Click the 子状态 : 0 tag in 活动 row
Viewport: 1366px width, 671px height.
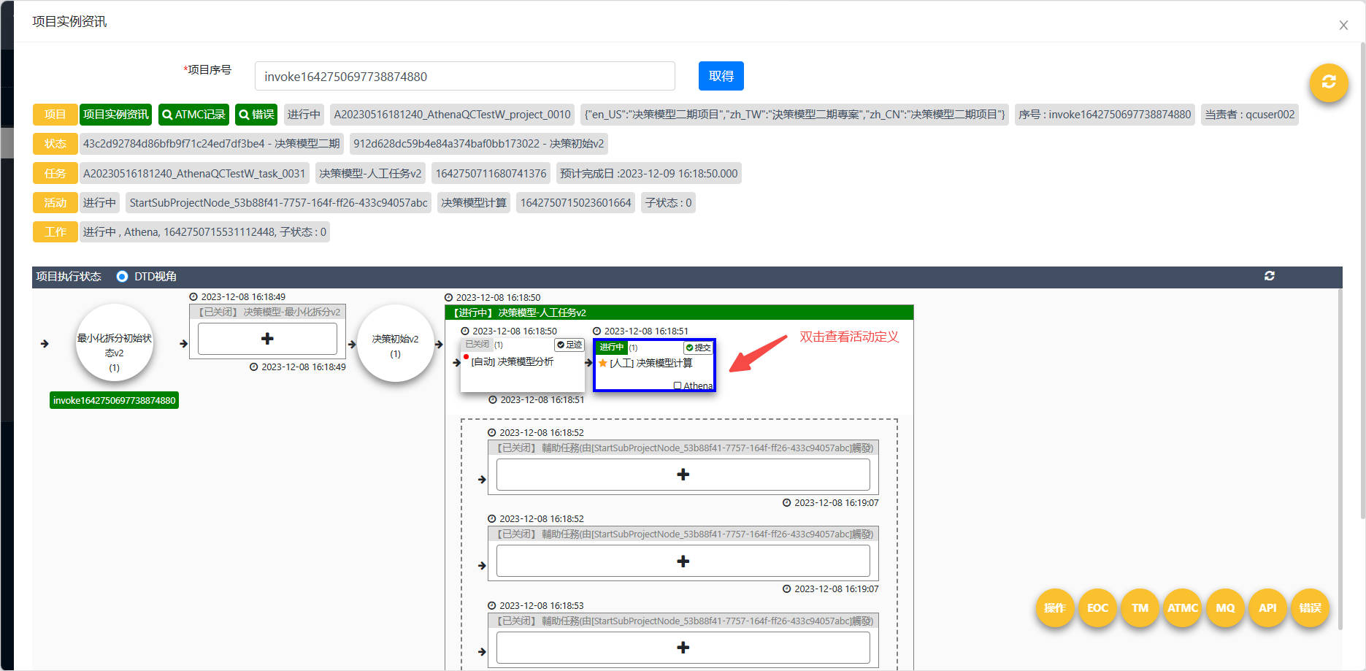(x=668, y=202)
